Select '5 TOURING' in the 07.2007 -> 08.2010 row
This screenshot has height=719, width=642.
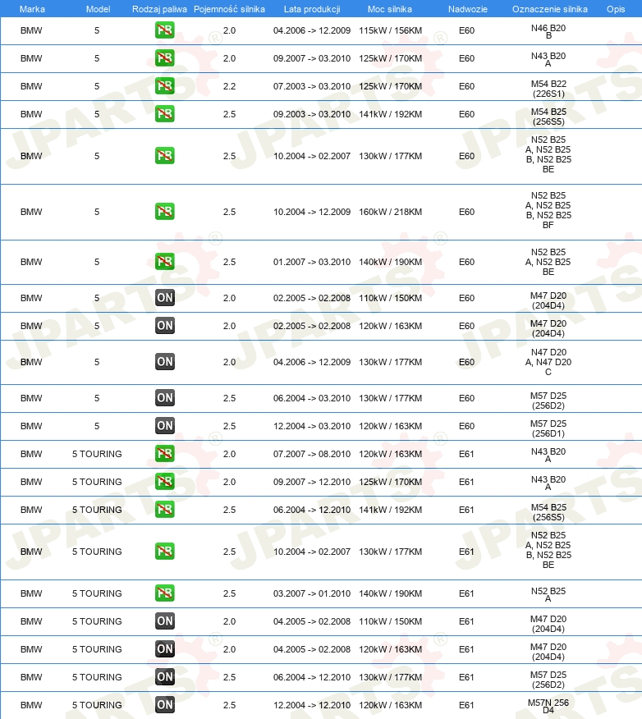[x=97, y=454]
